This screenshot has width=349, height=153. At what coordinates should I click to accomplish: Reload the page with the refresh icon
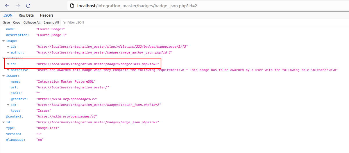pos(28,6)
